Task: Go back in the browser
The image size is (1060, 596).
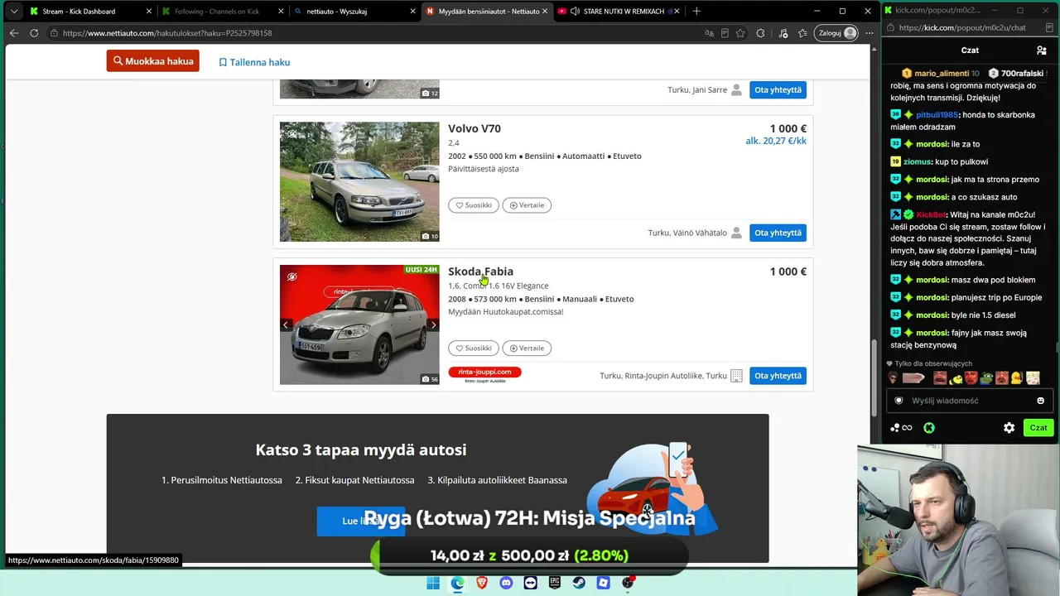Action: [14, 33]
